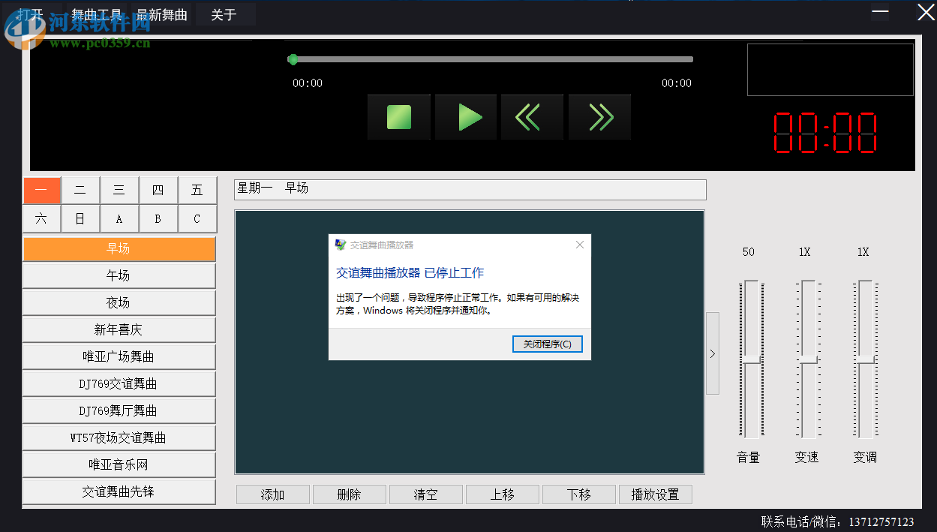
Task: Close the error dialog with its X icon
Action: (x=579, y=244)
